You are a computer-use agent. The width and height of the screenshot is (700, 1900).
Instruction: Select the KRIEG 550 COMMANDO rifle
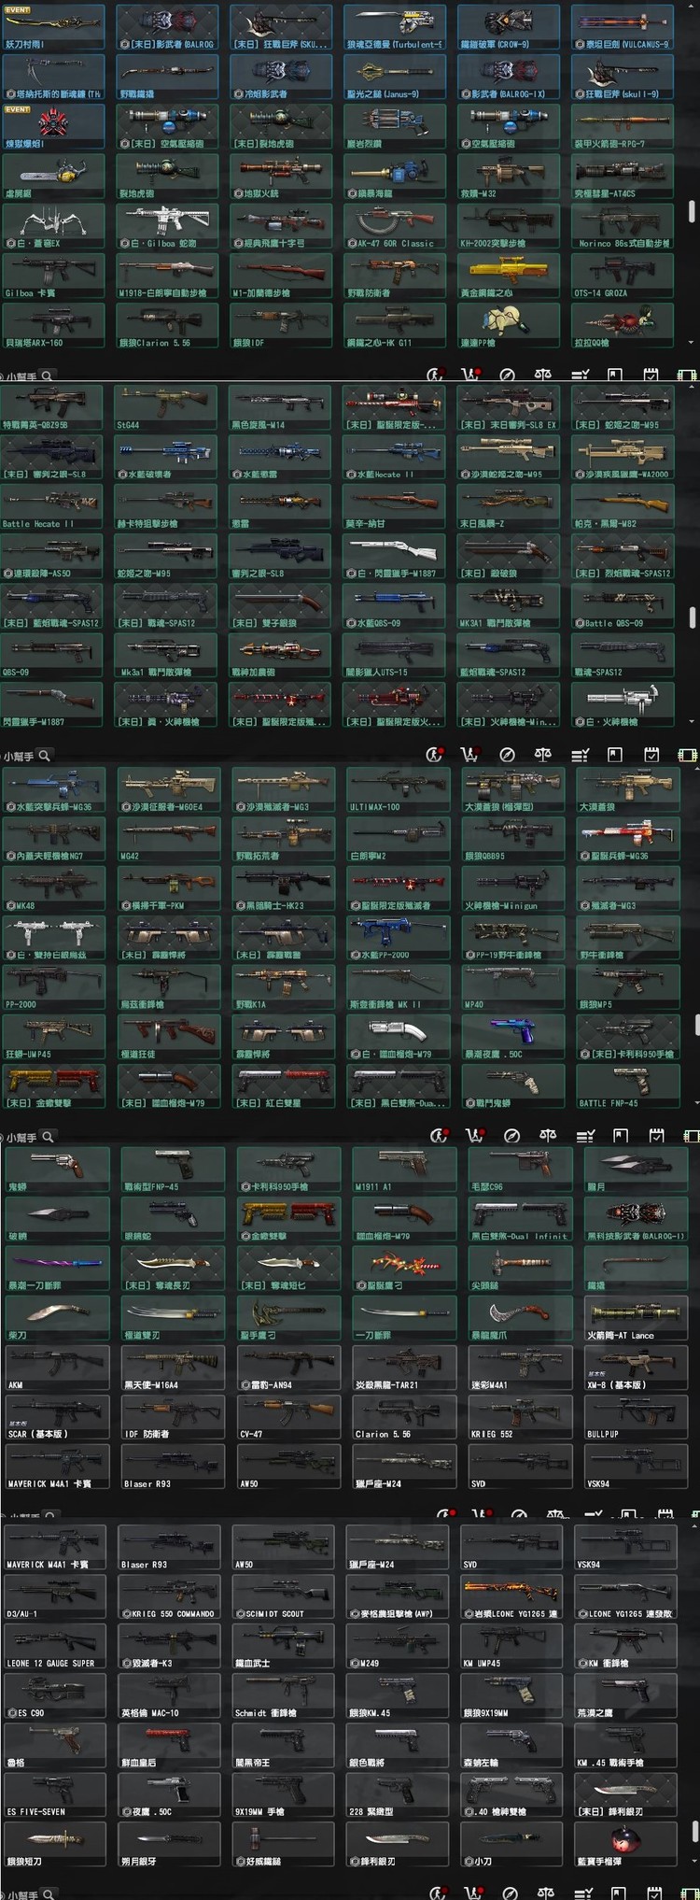pos(169,1596)
